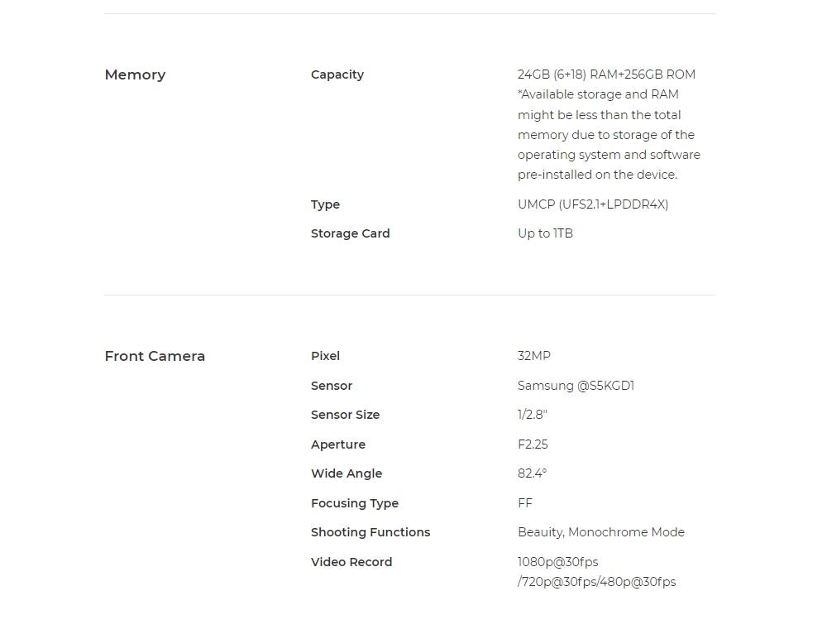The height and width of the screenshot is (639, 827).
Task: Click the Shooting Functions label
Action: (x=370, y=532)
